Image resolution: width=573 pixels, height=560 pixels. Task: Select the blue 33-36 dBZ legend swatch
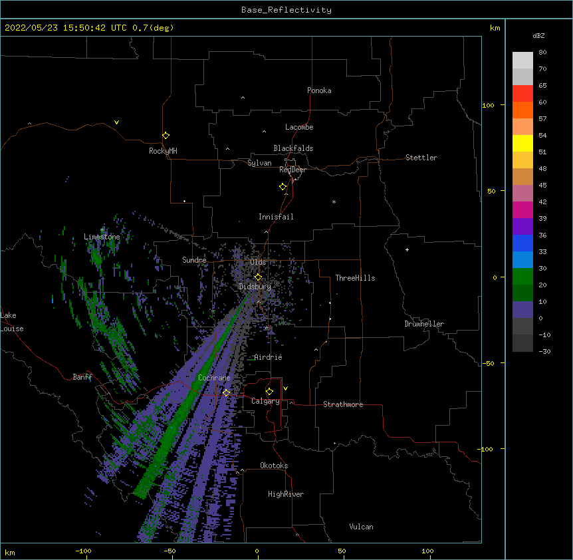(x=522, y=243)
